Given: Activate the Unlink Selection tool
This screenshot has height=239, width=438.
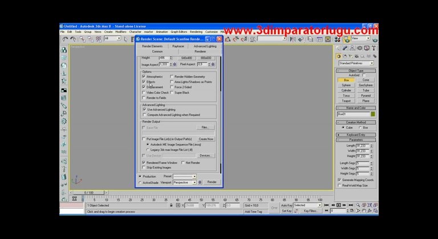Looking at the screenshot, I should click(x=91, y=39).
